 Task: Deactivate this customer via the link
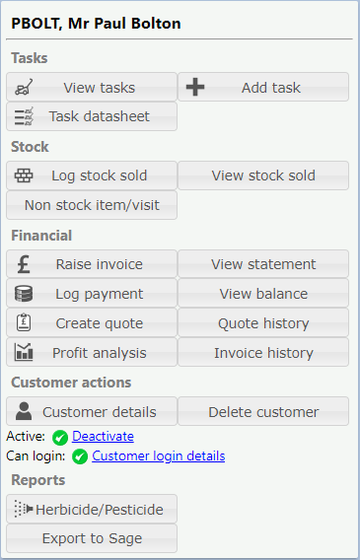103,437
